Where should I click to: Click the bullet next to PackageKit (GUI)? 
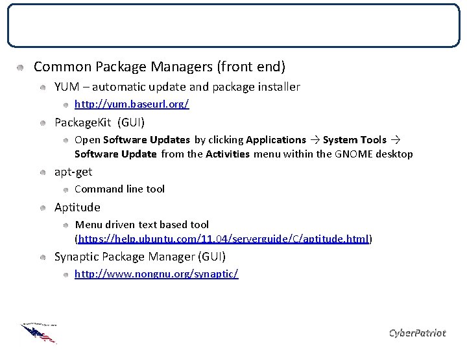(x=43, y=123)
